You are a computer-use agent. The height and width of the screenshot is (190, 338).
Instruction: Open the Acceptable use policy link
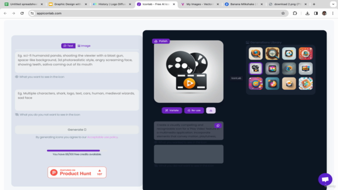coord(102,137)
